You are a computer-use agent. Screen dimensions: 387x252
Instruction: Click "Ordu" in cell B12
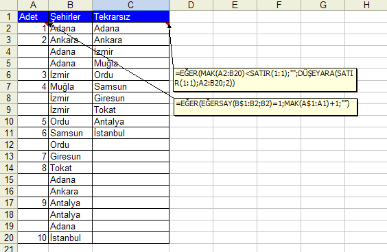point(60,144)
